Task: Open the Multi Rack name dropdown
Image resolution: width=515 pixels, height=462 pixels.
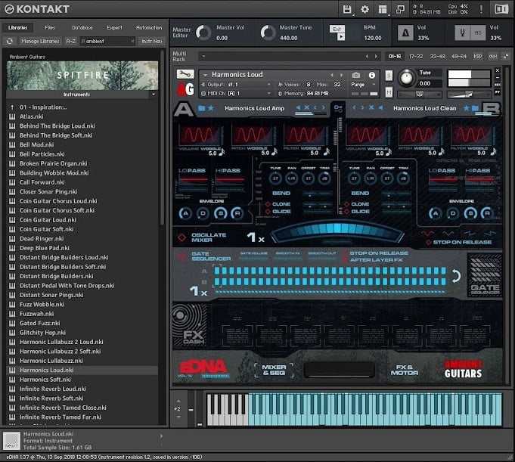Action: click(x=203, y=56)
